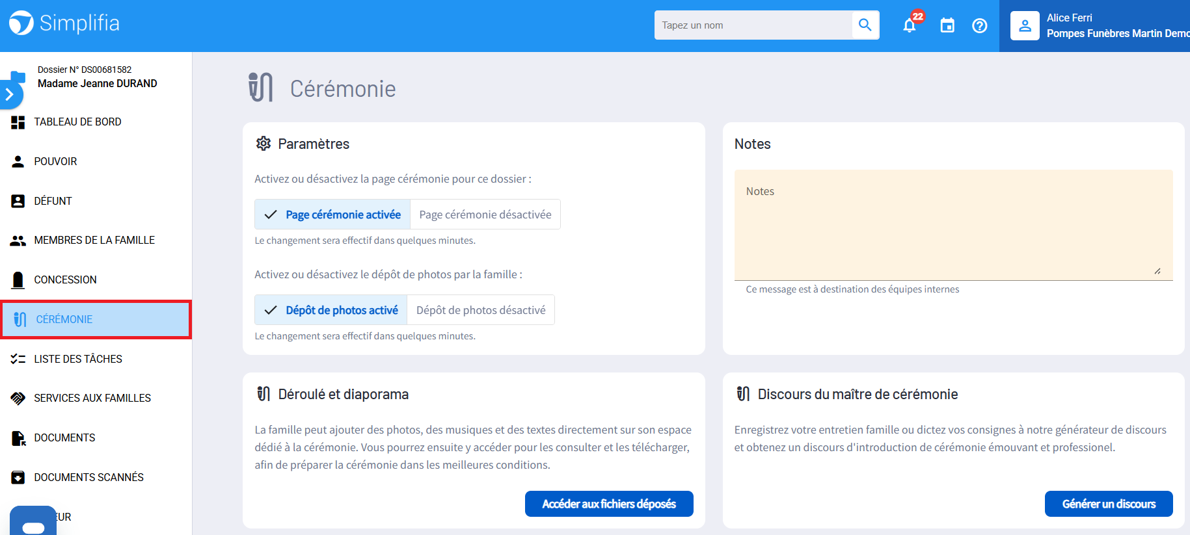
Task: Click the Simplifia logo
Action: tap(64, 23)
